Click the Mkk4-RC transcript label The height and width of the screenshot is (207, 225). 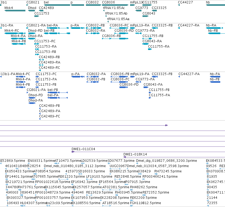click(12, 31)
